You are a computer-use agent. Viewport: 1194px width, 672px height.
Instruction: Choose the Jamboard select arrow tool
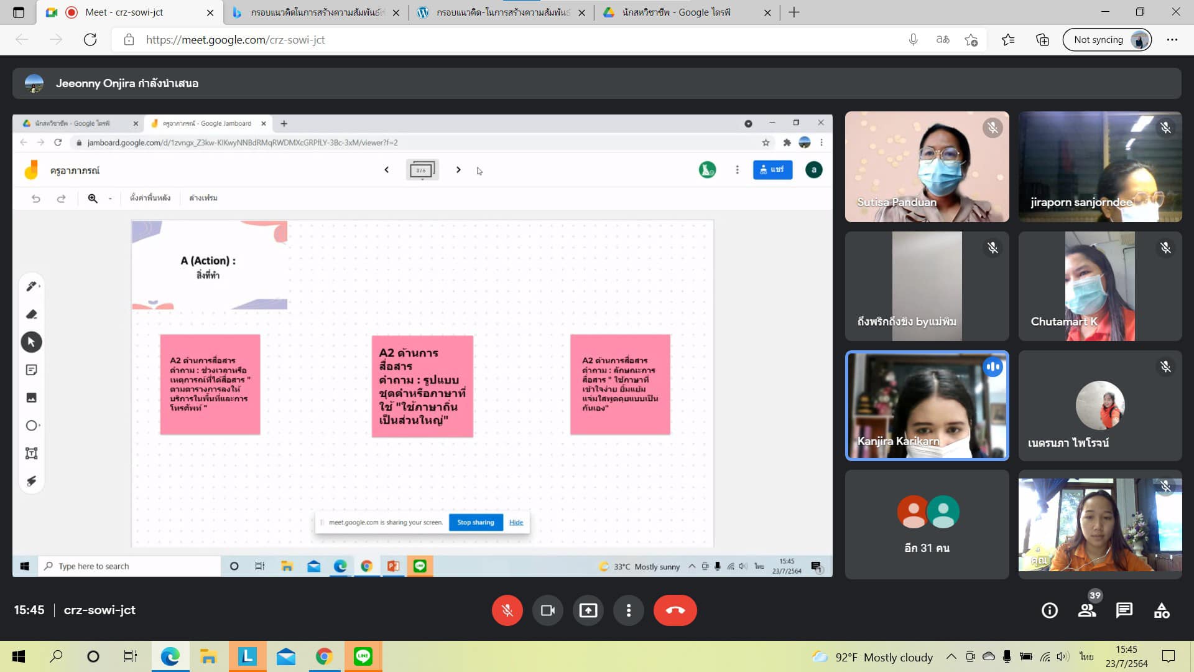pos(32,342)
